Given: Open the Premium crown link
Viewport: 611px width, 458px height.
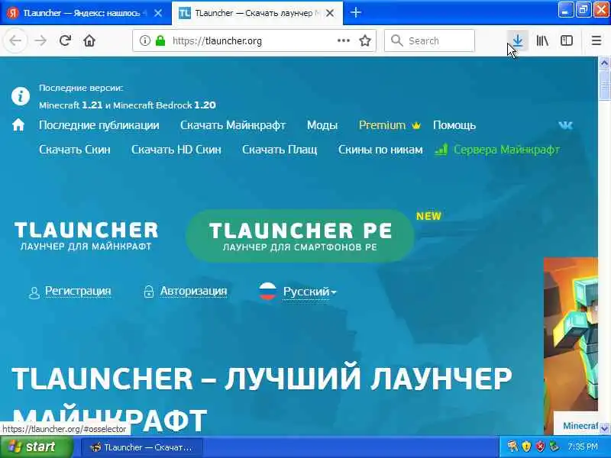Looking at the screenshot, I should [390, 125].
